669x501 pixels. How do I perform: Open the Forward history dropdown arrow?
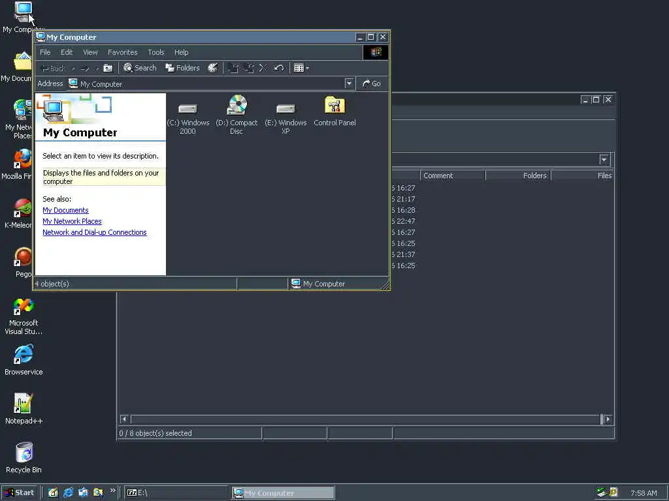tap(97, 68)
